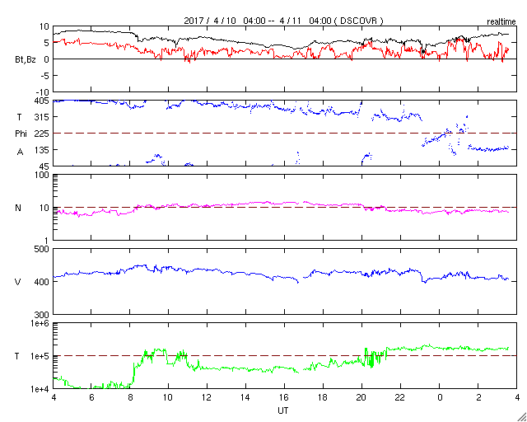The height and width of the screenshot is (422, 527).
Task: Click the '22' hour label on the UT axis
Action: point(401,397)
